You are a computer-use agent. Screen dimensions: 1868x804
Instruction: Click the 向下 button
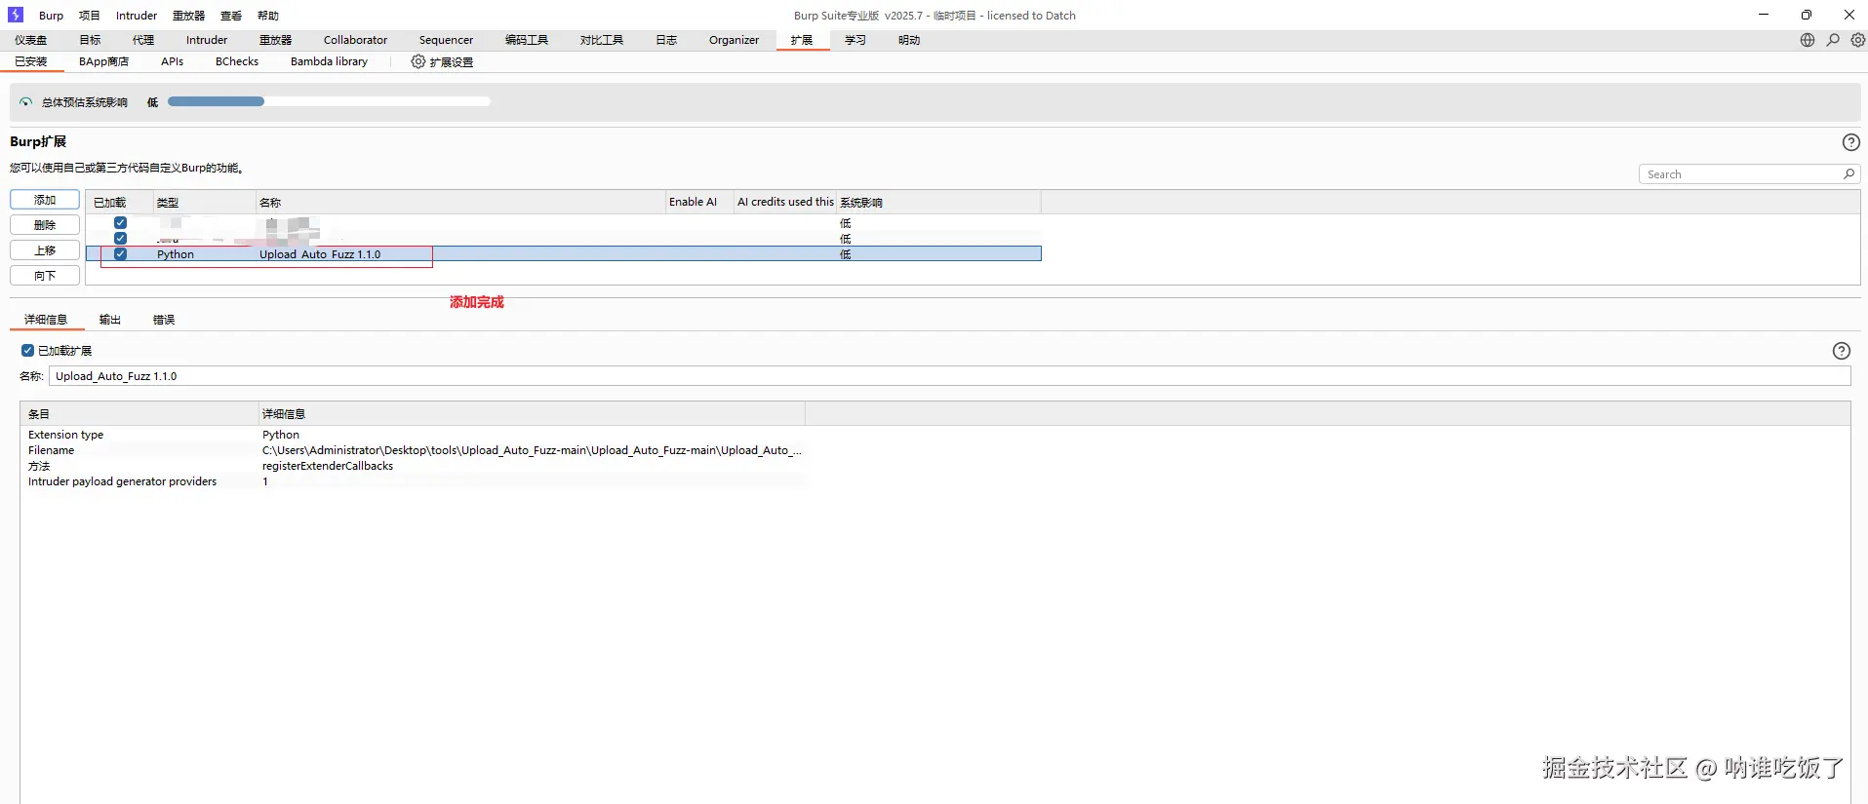point(45,276)
